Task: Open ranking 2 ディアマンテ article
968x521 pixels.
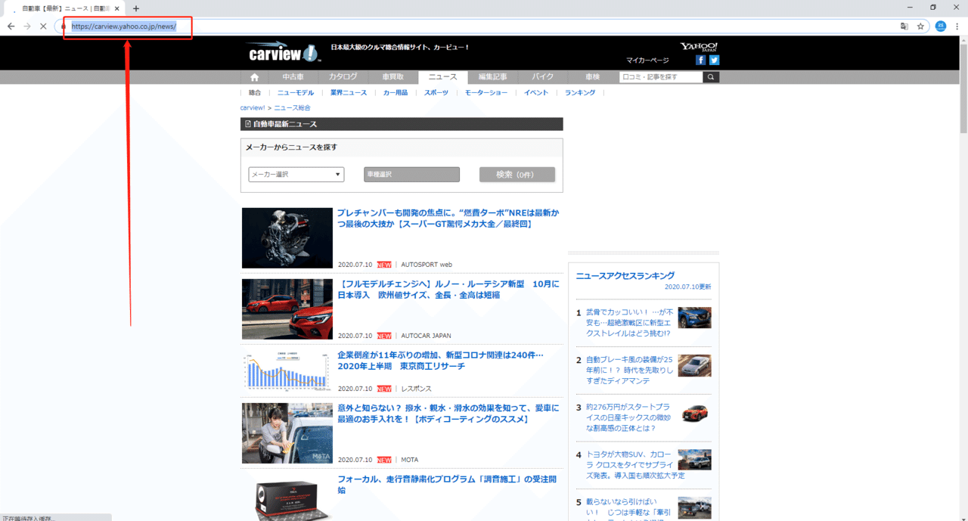Action: (629, 371)
